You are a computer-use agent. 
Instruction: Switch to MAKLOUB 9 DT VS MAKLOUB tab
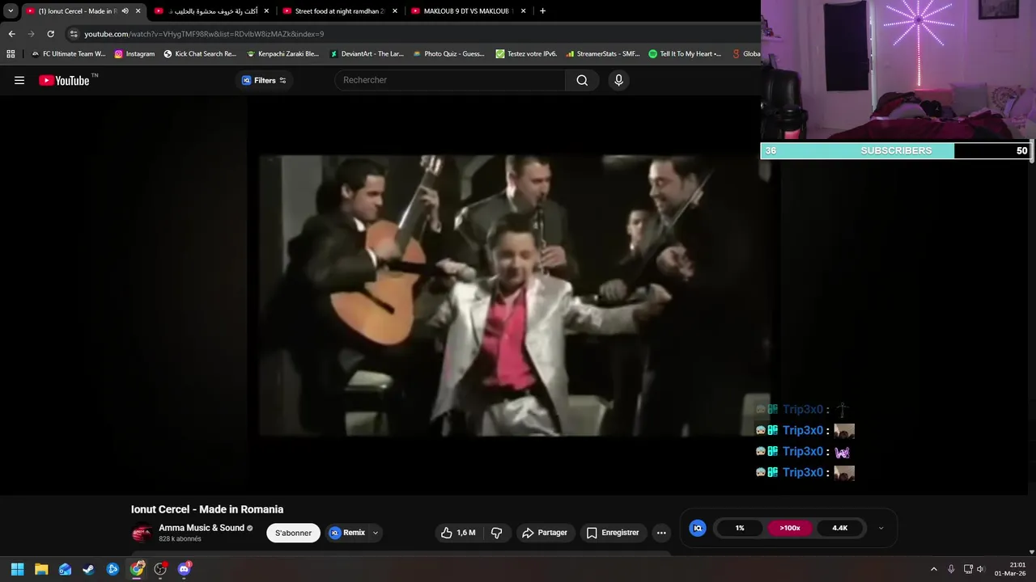tap(468, 11)
